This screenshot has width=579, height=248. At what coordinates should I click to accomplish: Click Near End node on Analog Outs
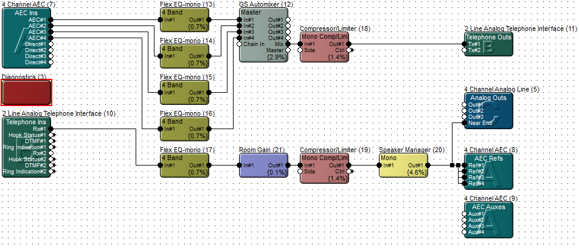click(x=464, y=123)
